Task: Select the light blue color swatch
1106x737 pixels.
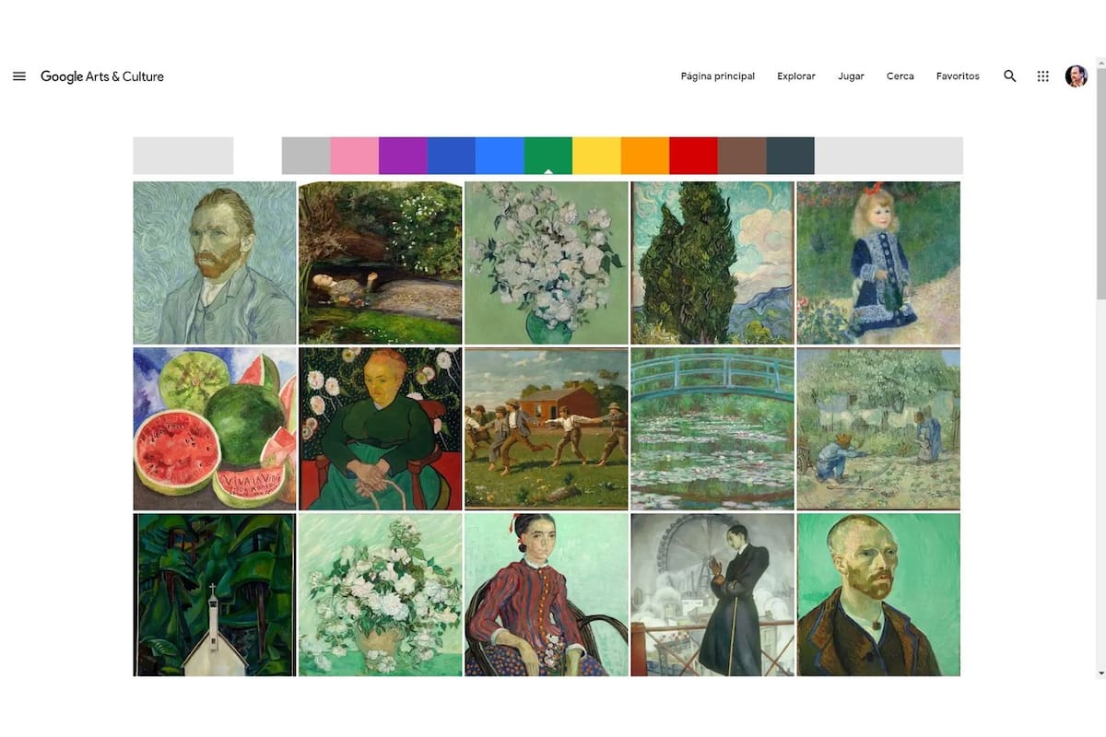Action: 500,156
